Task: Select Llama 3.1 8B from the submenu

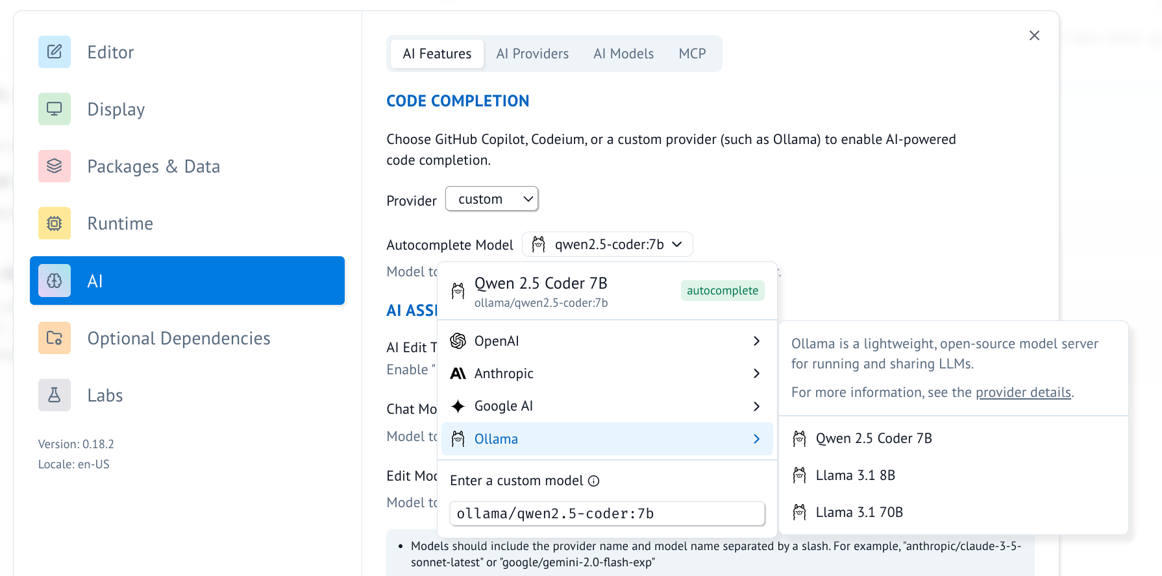Action: coord(855,475)
